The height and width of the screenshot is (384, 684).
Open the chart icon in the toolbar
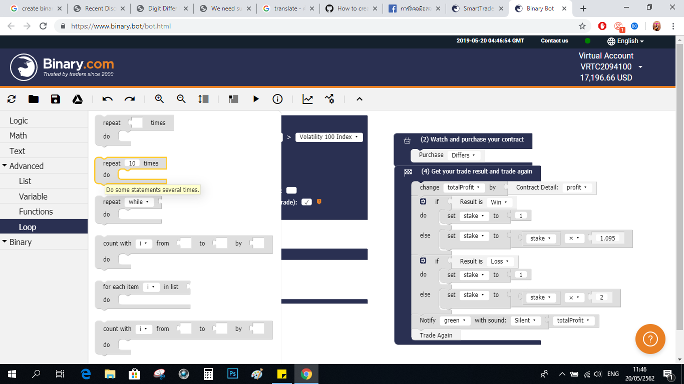tap(307, 98)
